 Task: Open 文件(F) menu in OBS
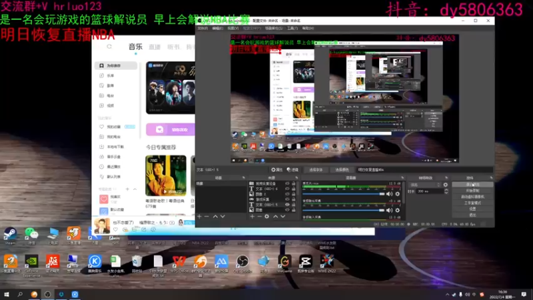[x=203, y=28]
